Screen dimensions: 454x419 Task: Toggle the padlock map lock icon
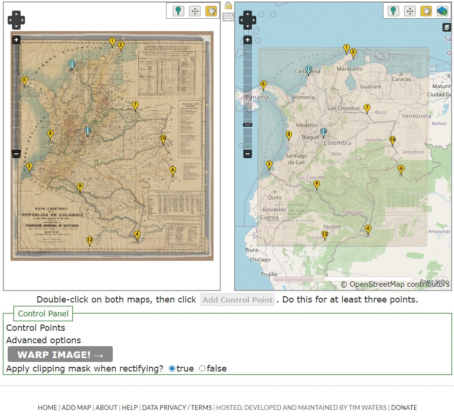tap(228, 6)
